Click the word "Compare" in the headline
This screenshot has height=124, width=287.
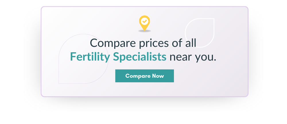113,43
